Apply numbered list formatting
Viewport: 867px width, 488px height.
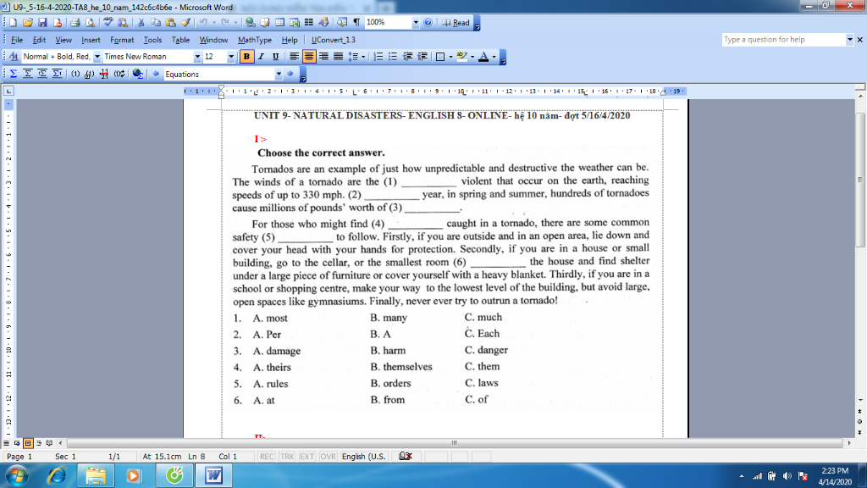(x=378, y=57)
